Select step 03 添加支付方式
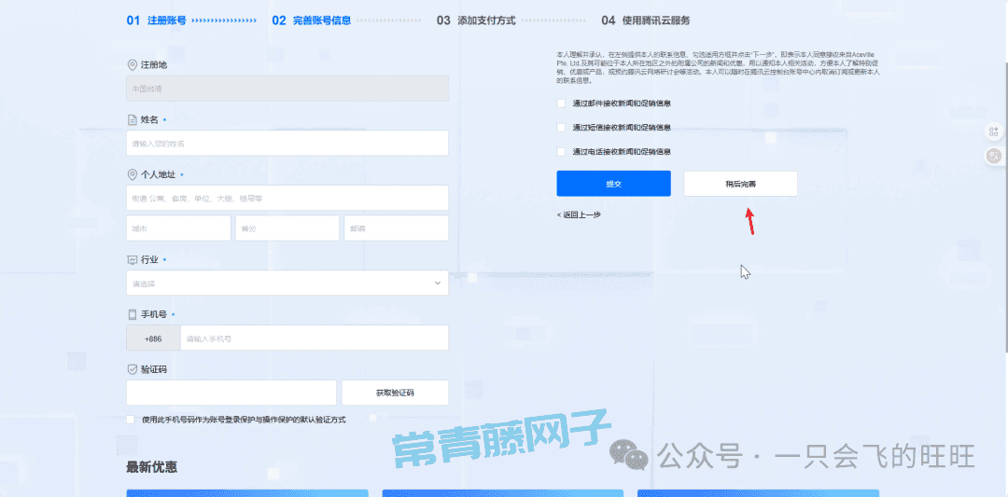Viewport: 1008px width, 497px height. pos(476,21)
